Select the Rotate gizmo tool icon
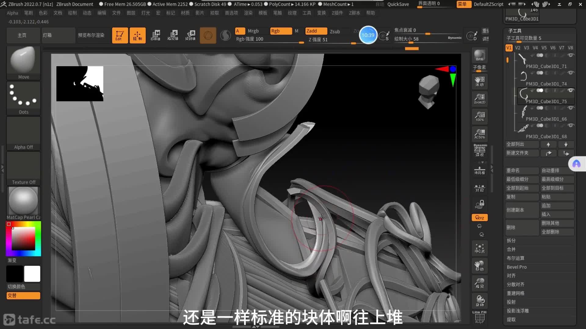Viewport: 586px width, 329px height. pyautogui.click(x=190, y=35)
